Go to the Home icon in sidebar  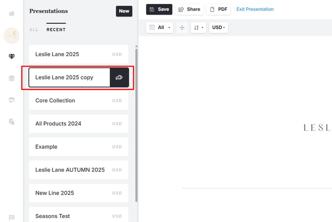[x=12, y=13]
